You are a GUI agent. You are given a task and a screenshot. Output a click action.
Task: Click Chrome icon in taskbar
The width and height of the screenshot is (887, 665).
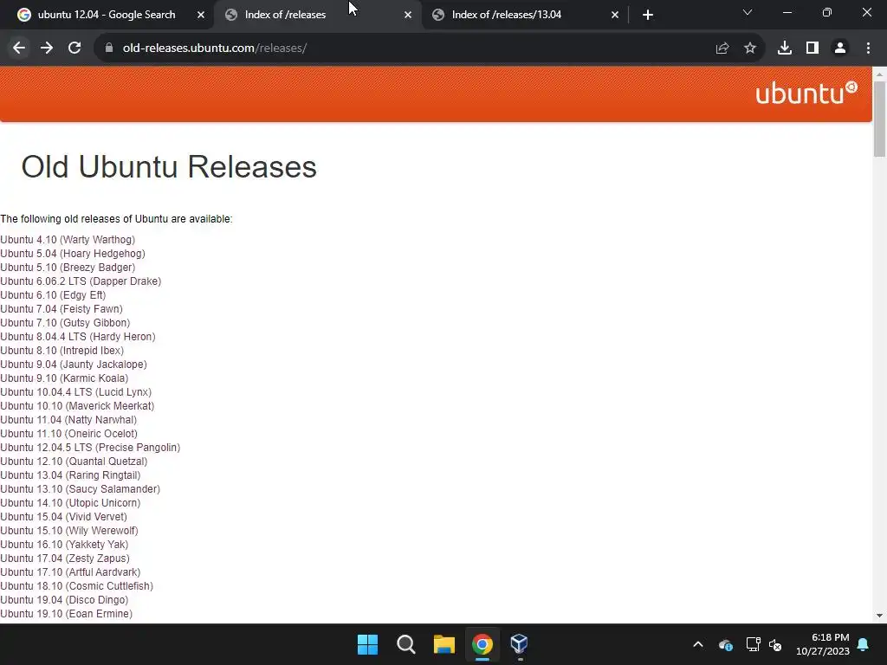482,644
